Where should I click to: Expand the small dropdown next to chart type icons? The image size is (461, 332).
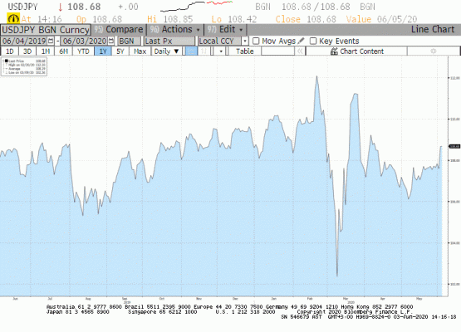pyautogui.click(x=221, y=51)
